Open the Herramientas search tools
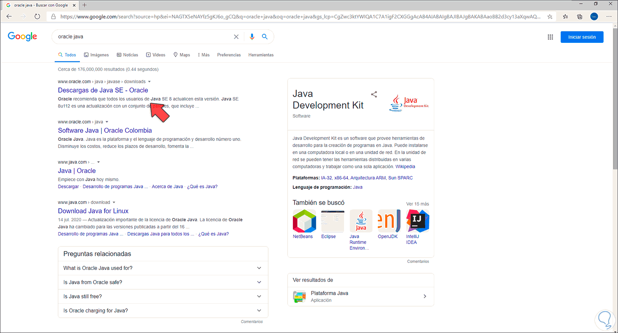 (x=261, y=55)
